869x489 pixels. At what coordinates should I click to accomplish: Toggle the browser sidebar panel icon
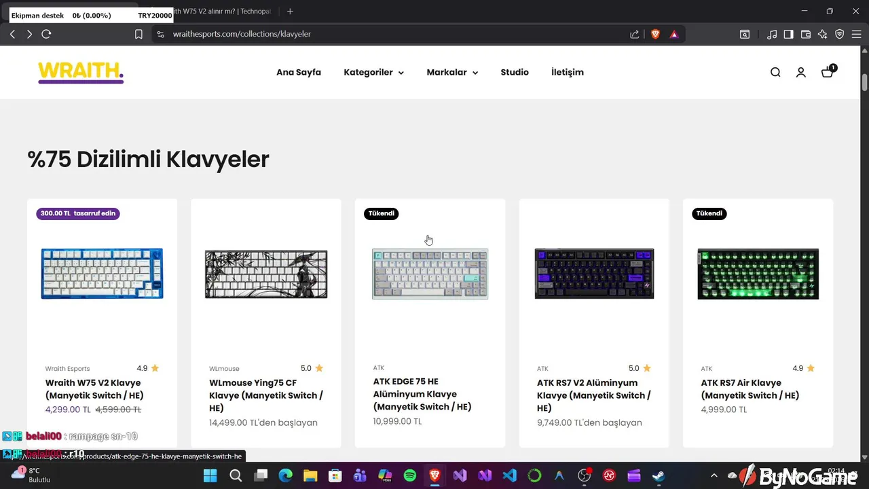(789, 34)
